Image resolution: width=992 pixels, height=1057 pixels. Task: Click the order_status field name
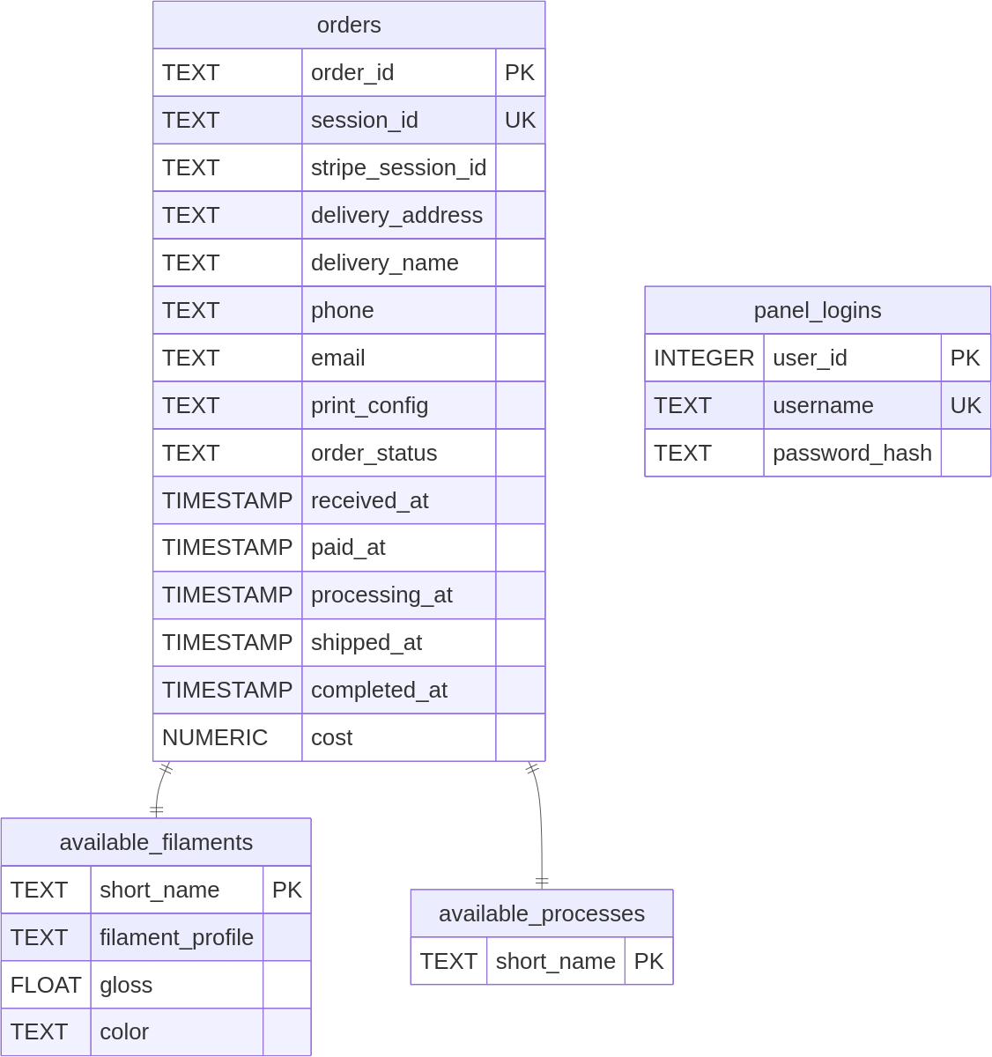pyautogui.click(x=374, y=453)
